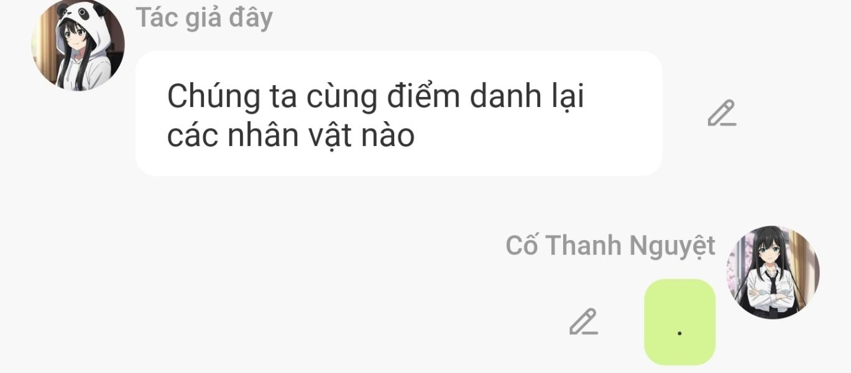This screenshot has width=851, height=373.
Task: Open the panda hoodie avatar
Action: [78, 45]
